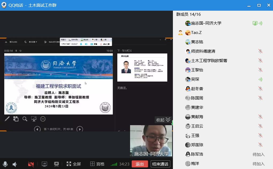
Task: Go to the previous slide arrow
Action: pos(37,129)
